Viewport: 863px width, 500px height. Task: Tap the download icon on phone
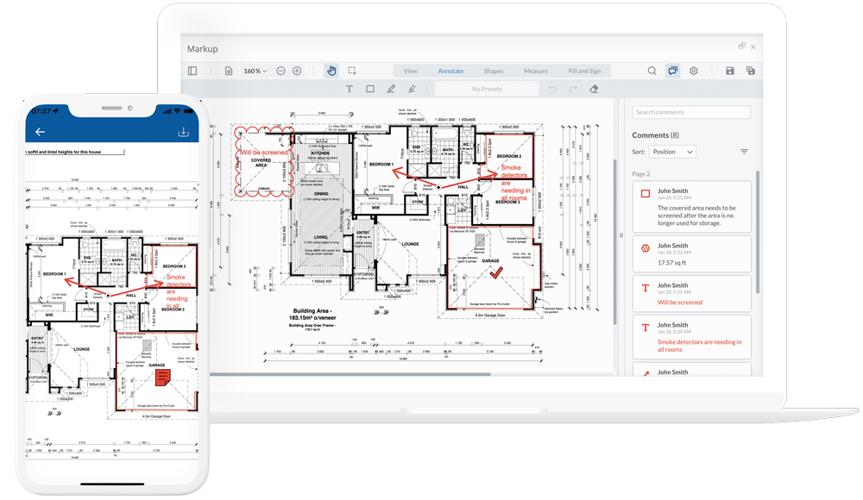point(183,132)
